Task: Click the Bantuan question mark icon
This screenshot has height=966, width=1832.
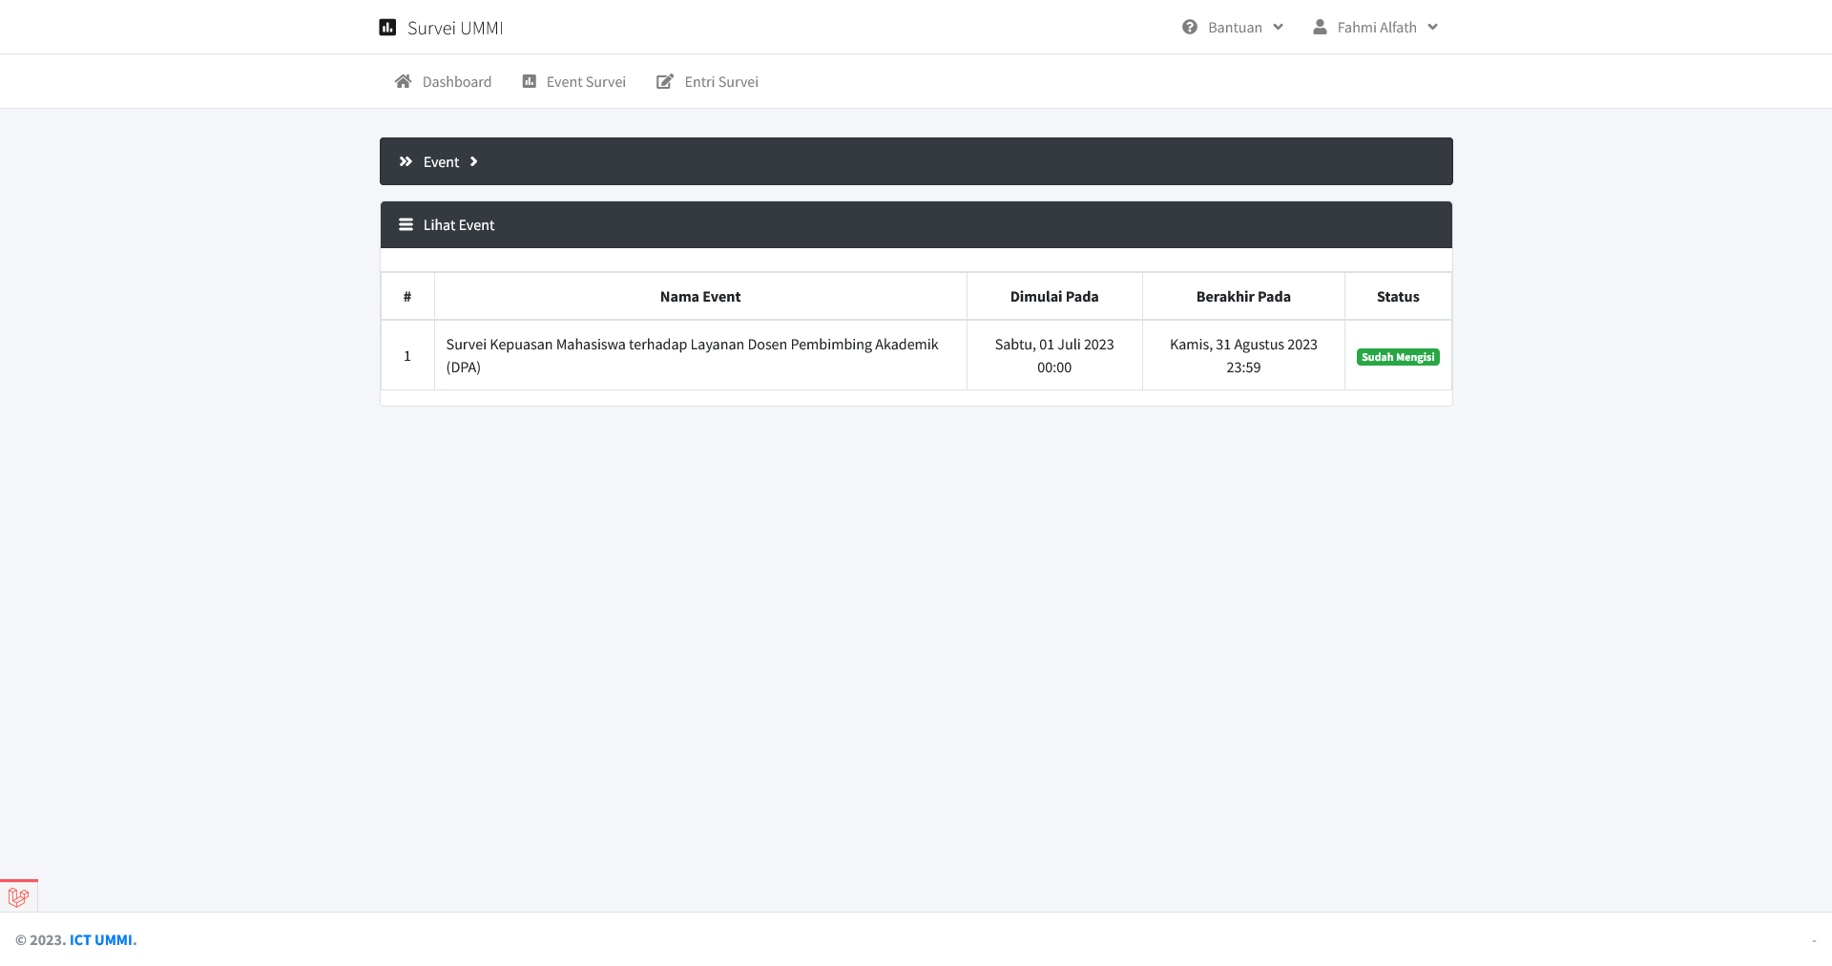Action: (1190, 27)
